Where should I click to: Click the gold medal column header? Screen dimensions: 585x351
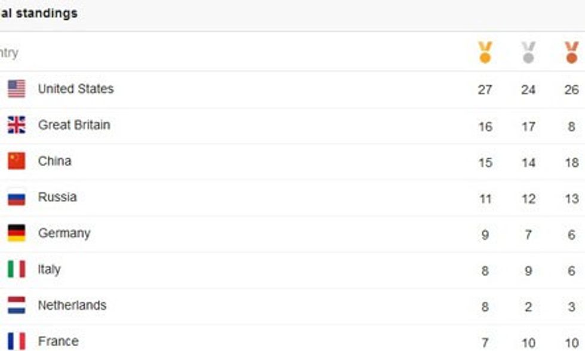pyautogui.click(x=485, y=53)
